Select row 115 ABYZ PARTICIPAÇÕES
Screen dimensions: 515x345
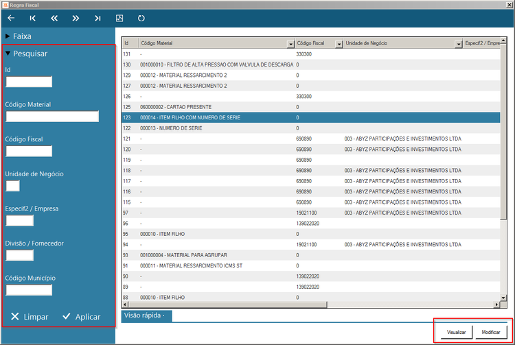click(x=310, y=202)
